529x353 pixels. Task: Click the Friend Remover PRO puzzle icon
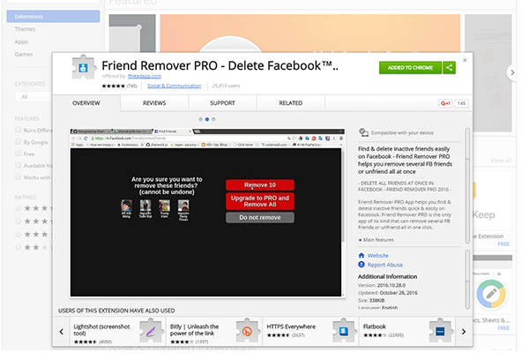tap(83, 67)
